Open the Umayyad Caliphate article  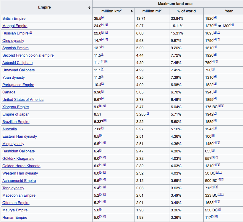pos(19,70)
